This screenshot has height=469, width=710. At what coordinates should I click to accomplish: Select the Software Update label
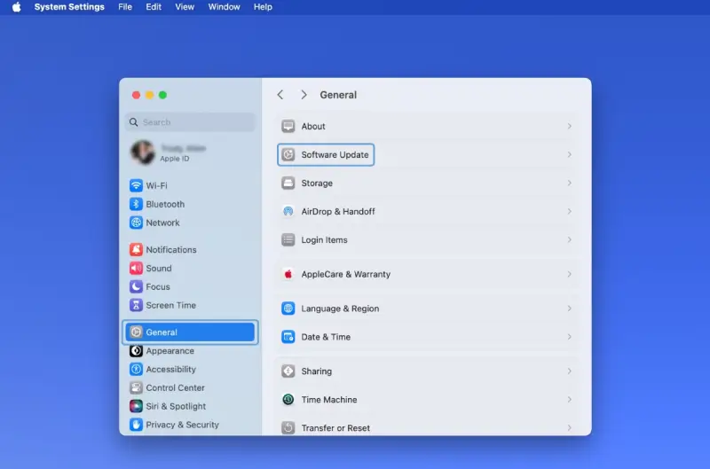(x=335, y=154)
